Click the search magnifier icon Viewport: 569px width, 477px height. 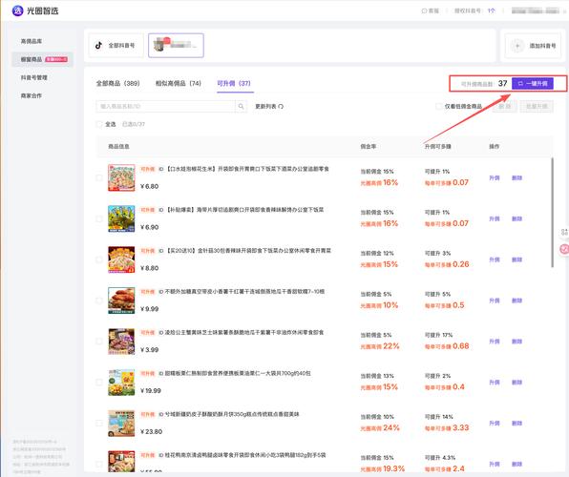241,106
